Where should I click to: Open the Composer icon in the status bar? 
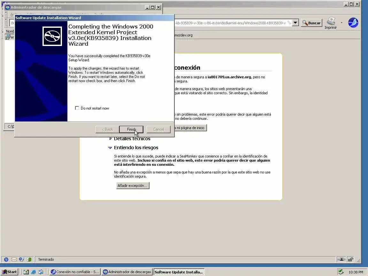coord(22,259)
